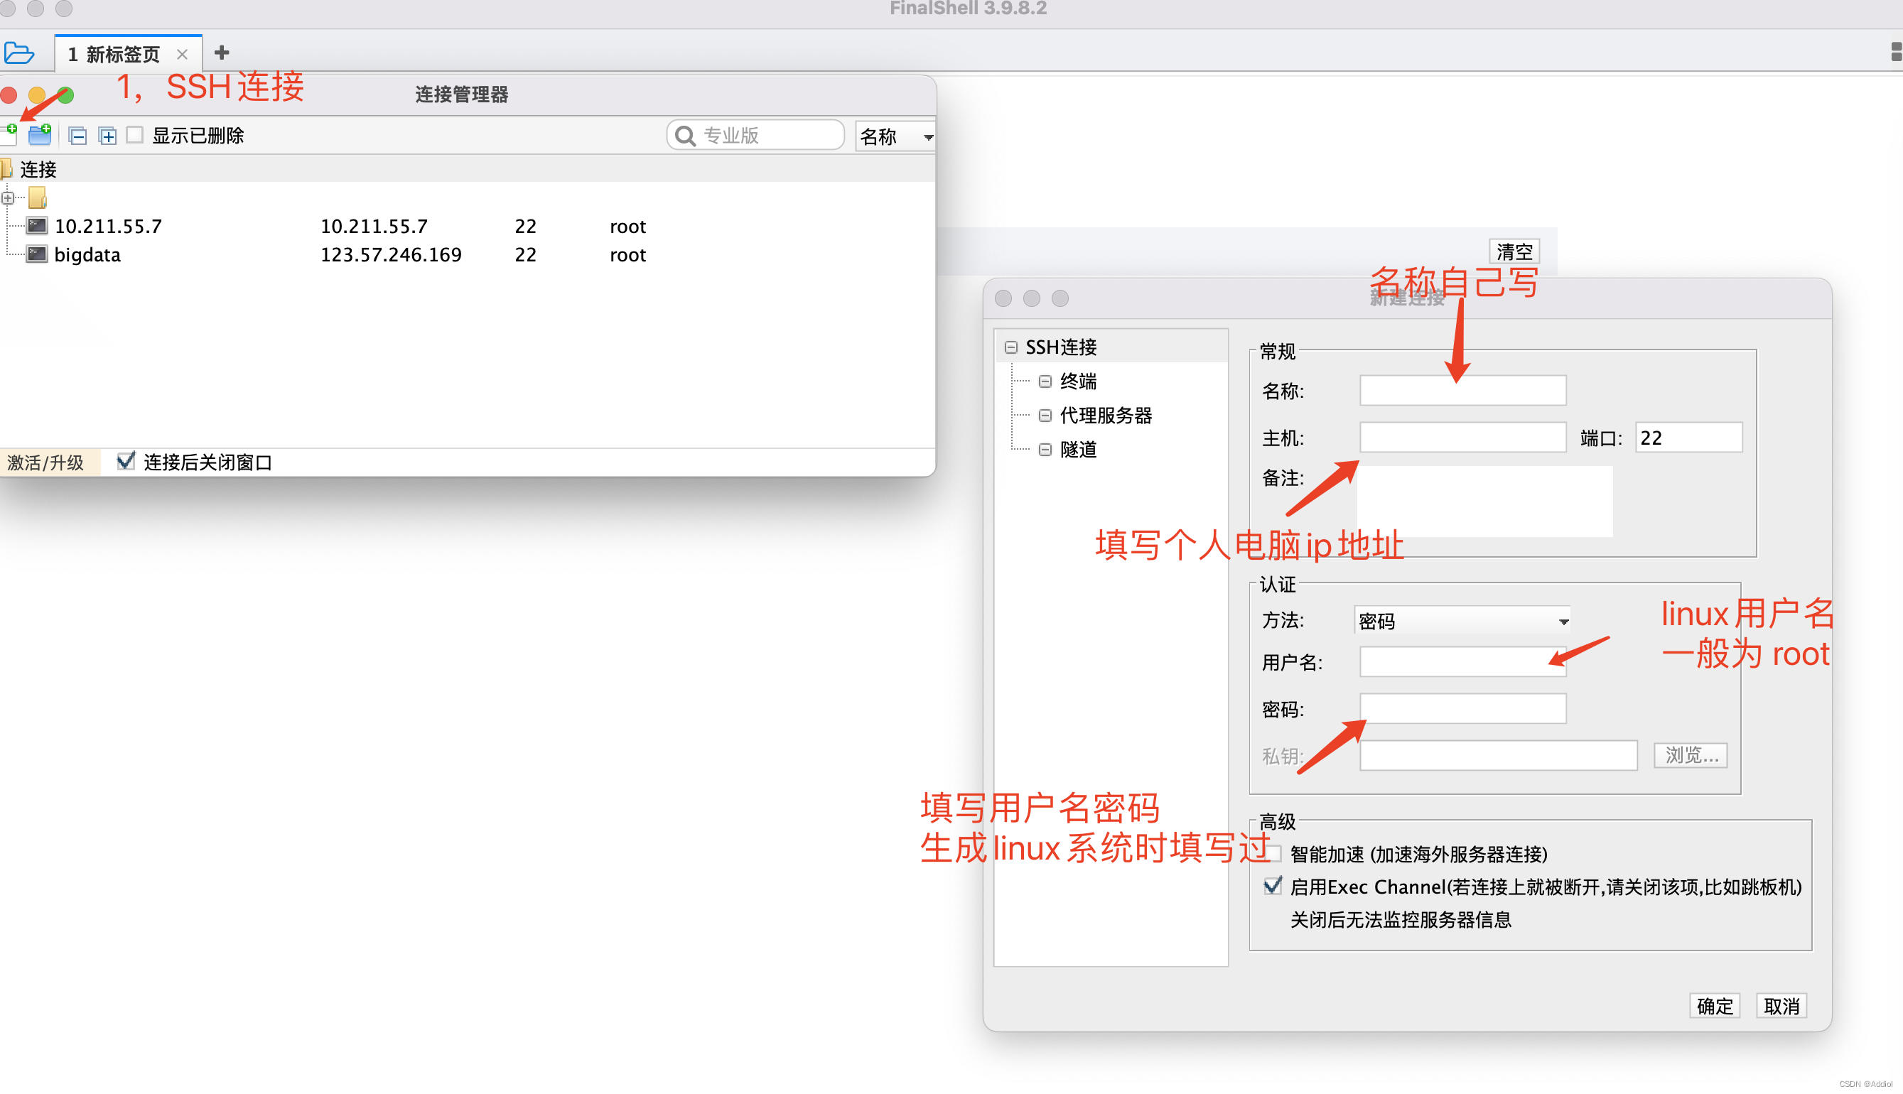The image size is (1903, 1094).
Task: Select 终端 in the settings tree
Action: coord(1079,381)
